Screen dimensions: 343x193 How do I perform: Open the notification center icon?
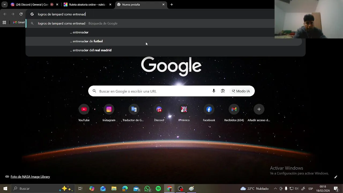click(x=336, y=189)
